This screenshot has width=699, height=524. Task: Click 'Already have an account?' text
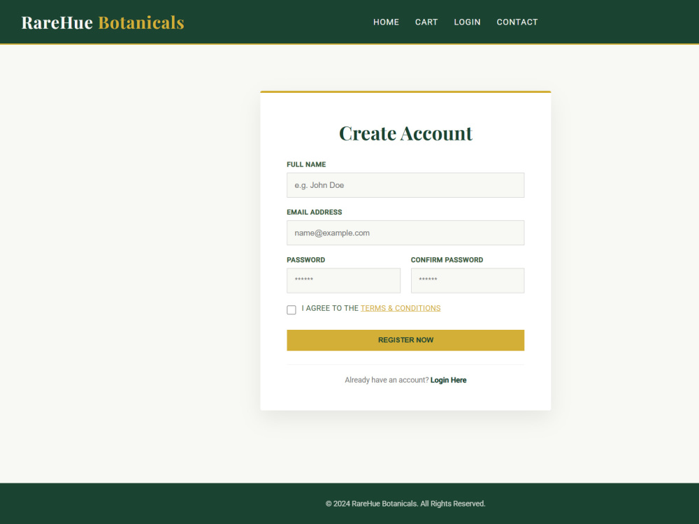pos(387,380)
